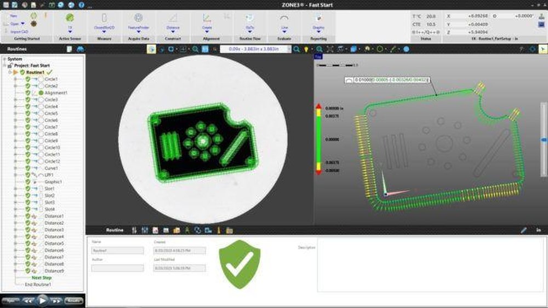
Task: Click the pencil edit icon on Routine bar
Action: pos(523,230)
